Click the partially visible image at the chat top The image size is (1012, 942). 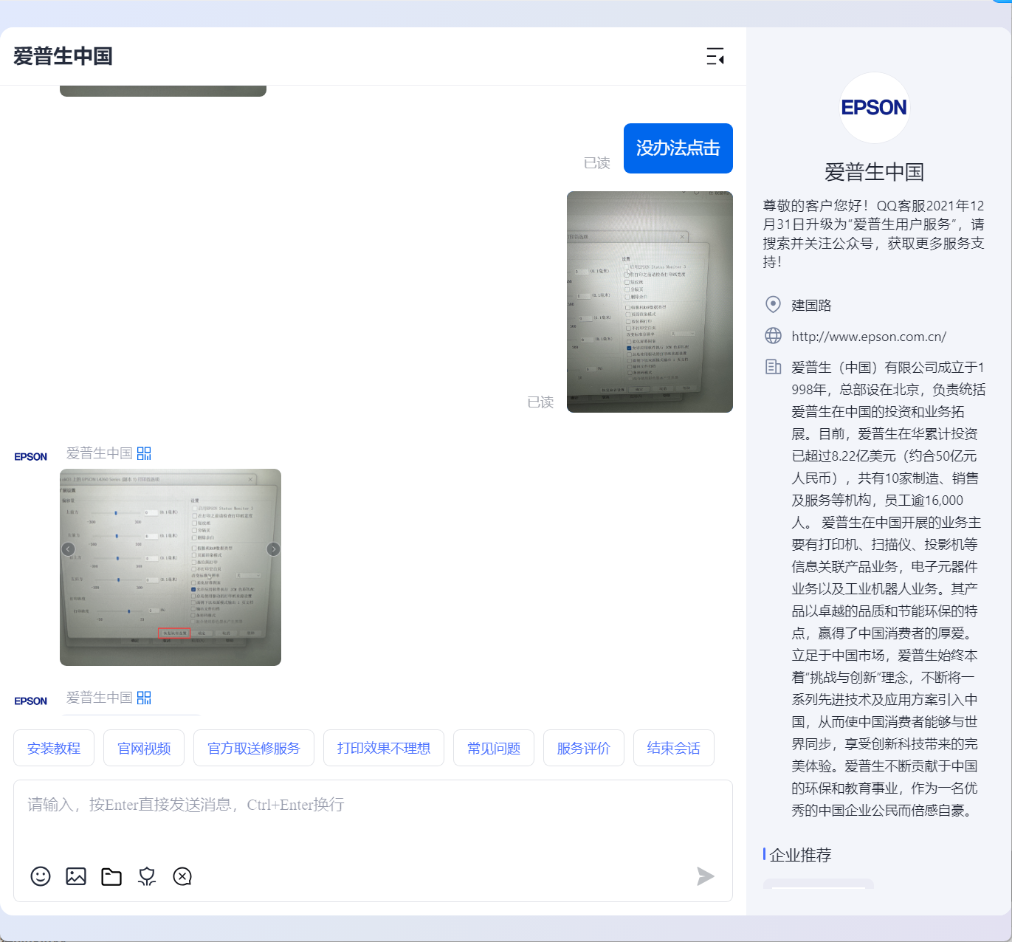[x=163, y=91]
